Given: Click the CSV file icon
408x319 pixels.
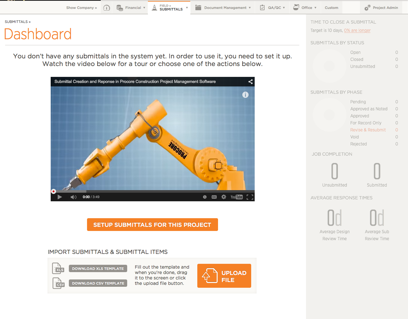Looking at the screenshot, I should click(x=58, y=283).
